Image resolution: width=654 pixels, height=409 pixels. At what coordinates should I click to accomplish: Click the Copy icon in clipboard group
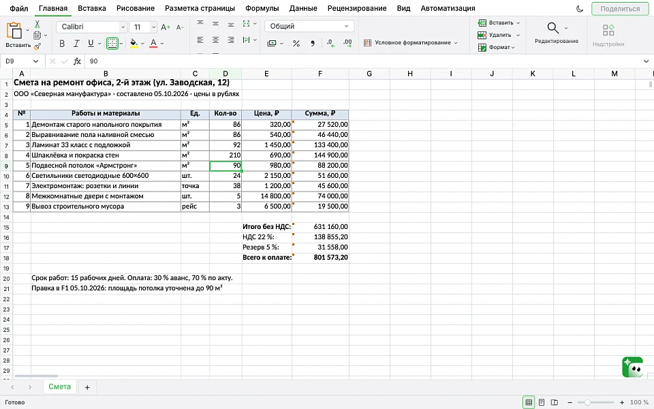click(x=37, y=35)
